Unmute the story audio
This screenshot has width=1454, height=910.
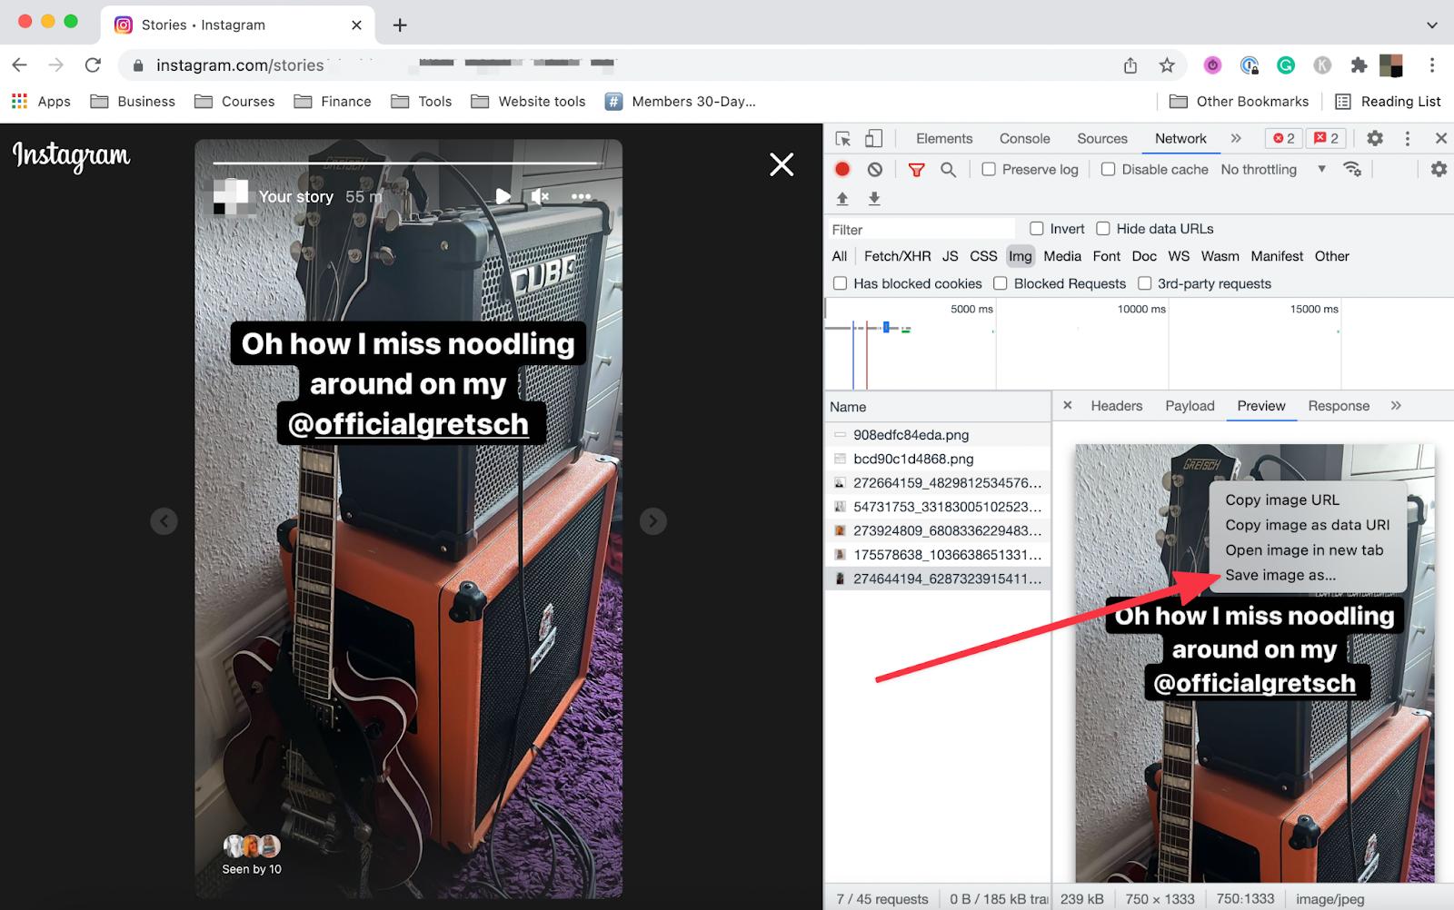coord(541,196)
